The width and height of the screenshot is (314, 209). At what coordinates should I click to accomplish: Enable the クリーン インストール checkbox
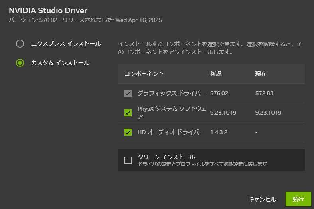pos(128,160)
